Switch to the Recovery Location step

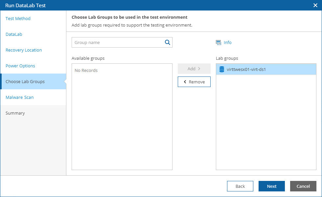point(24,50)
